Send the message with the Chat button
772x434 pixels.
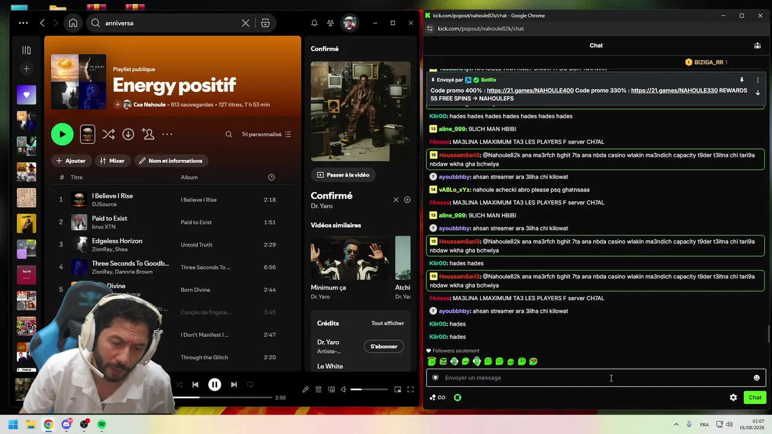click(755, 398)
